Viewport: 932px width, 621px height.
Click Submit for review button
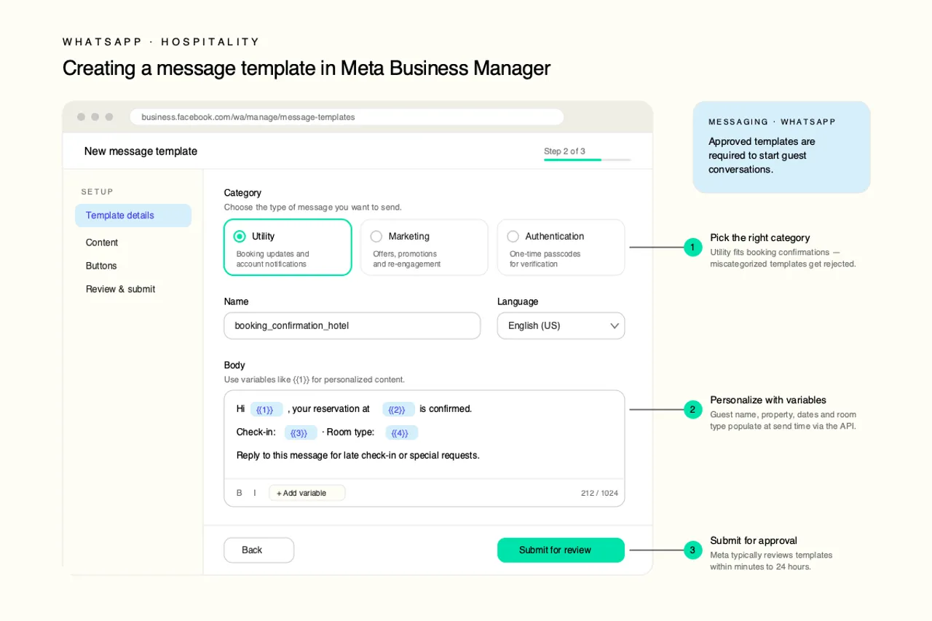561,550
